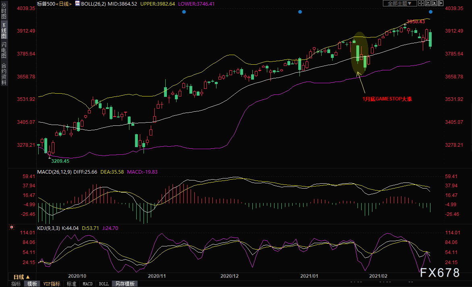Open the VIP指标 tab
The width and height of the screenshot is (472, 287).
click(52, 284)
